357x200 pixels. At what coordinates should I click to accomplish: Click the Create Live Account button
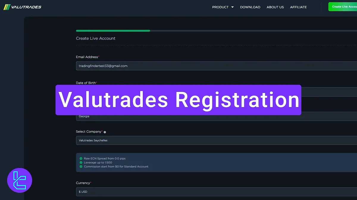click(x=345, y=6)
